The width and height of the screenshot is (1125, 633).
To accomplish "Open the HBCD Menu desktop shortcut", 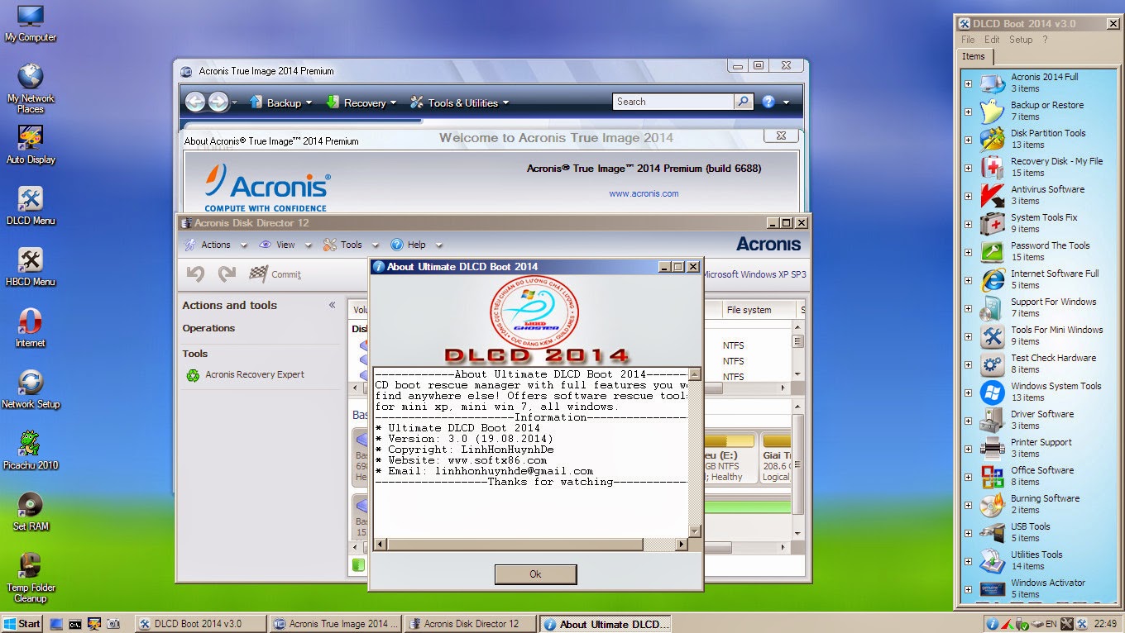I will 31,267.
